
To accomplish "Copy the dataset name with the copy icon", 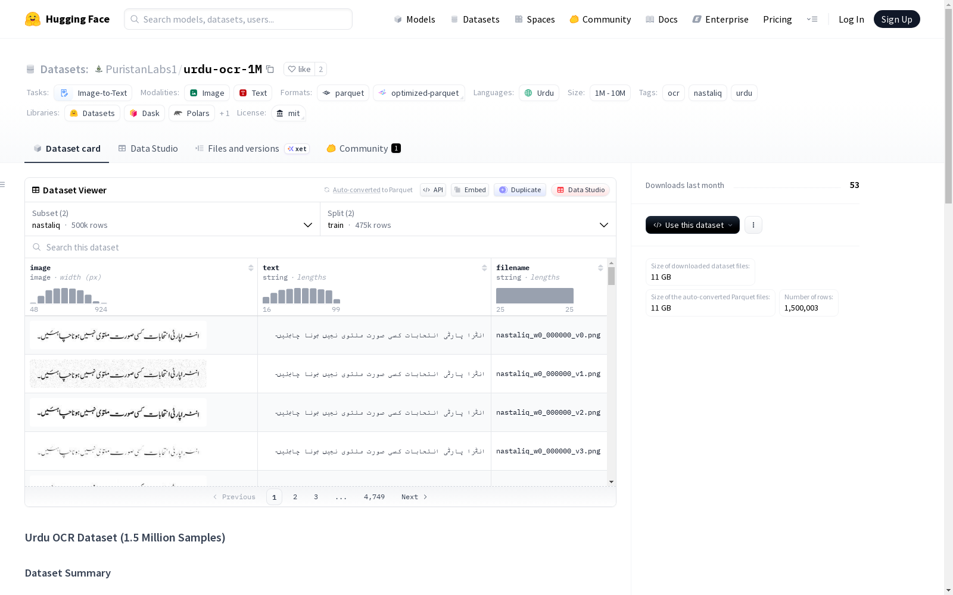I will (270, 69).
